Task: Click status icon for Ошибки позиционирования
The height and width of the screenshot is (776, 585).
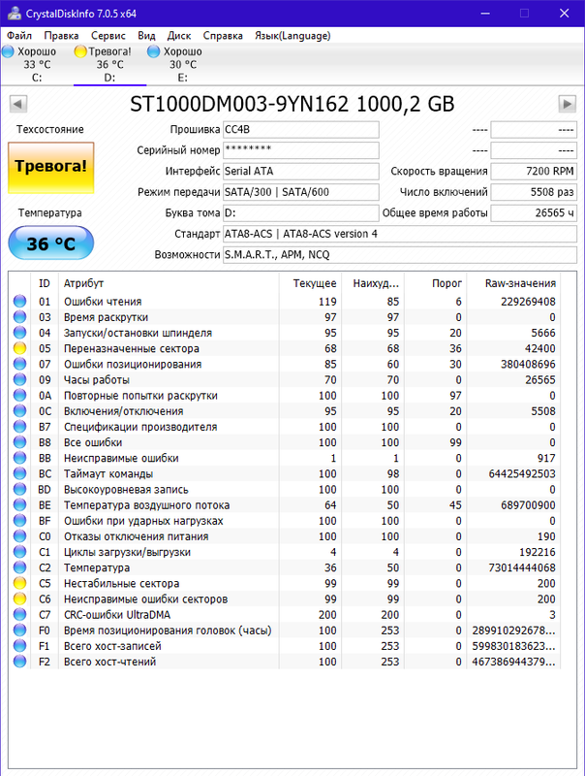Action: (19, 364)
